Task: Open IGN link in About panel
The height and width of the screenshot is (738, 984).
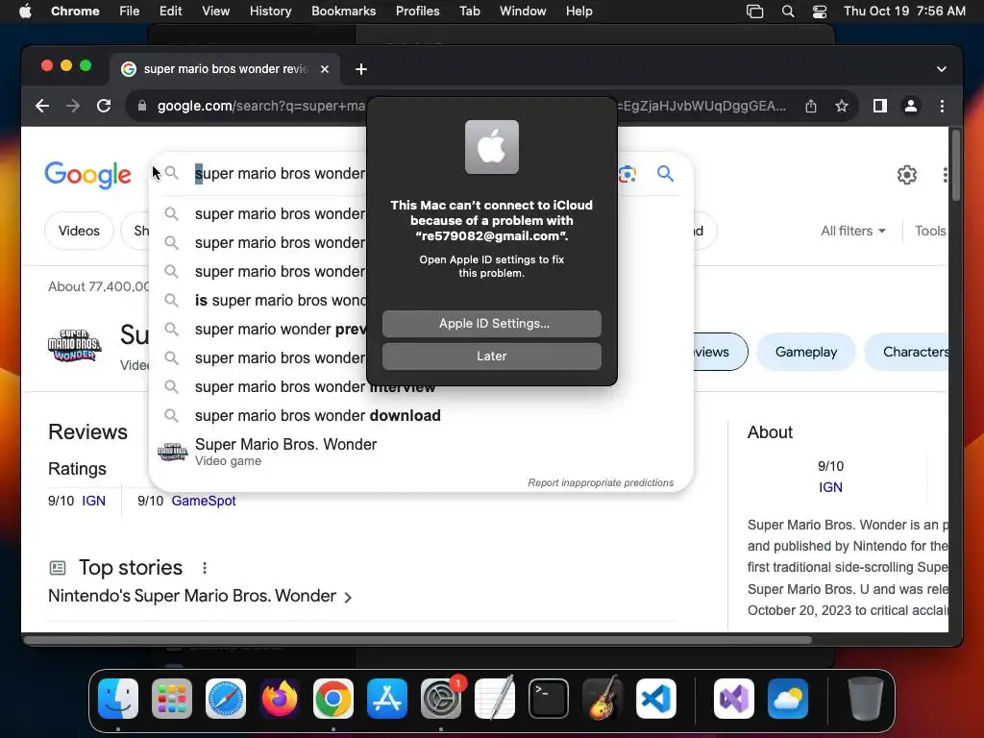Action: point(830,487)
